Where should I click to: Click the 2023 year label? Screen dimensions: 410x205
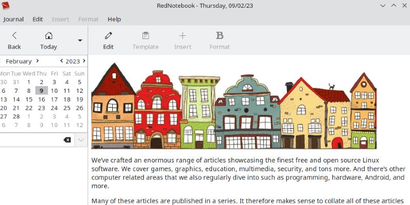(73, 61)
